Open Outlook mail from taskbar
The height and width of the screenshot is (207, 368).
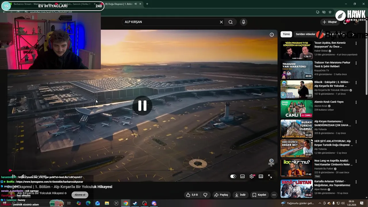click(97, 203)
